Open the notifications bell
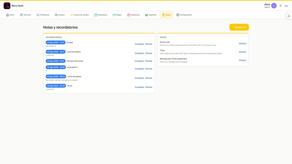 tap(289, 16)
